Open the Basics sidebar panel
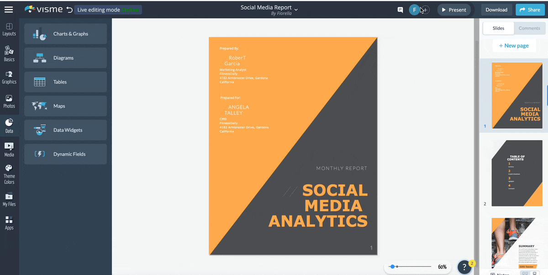 [x=9, y=54]
